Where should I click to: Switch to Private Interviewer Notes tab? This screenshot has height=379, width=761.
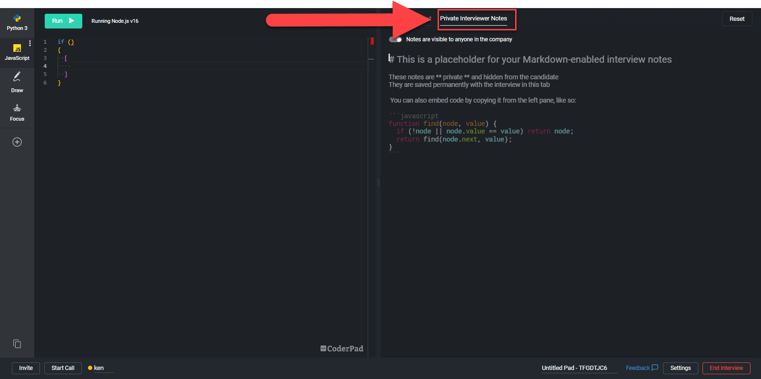pyautogui.click(x=473, y=19)
